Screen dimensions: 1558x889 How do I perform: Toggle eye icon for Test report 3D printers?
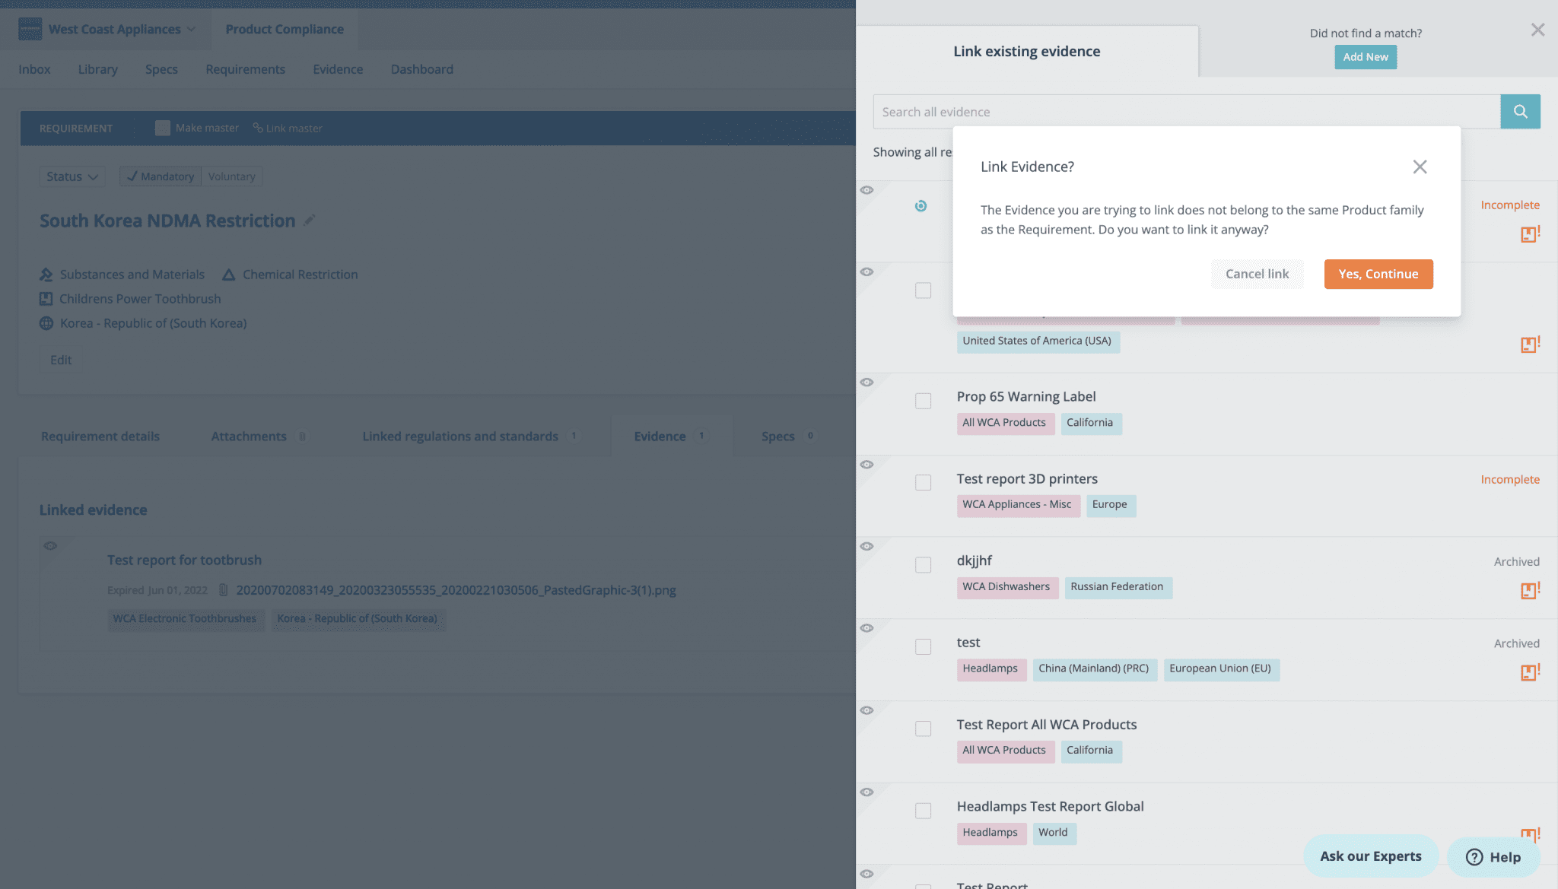point(866,465)
